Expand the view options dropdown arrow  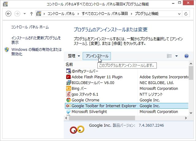176,56
